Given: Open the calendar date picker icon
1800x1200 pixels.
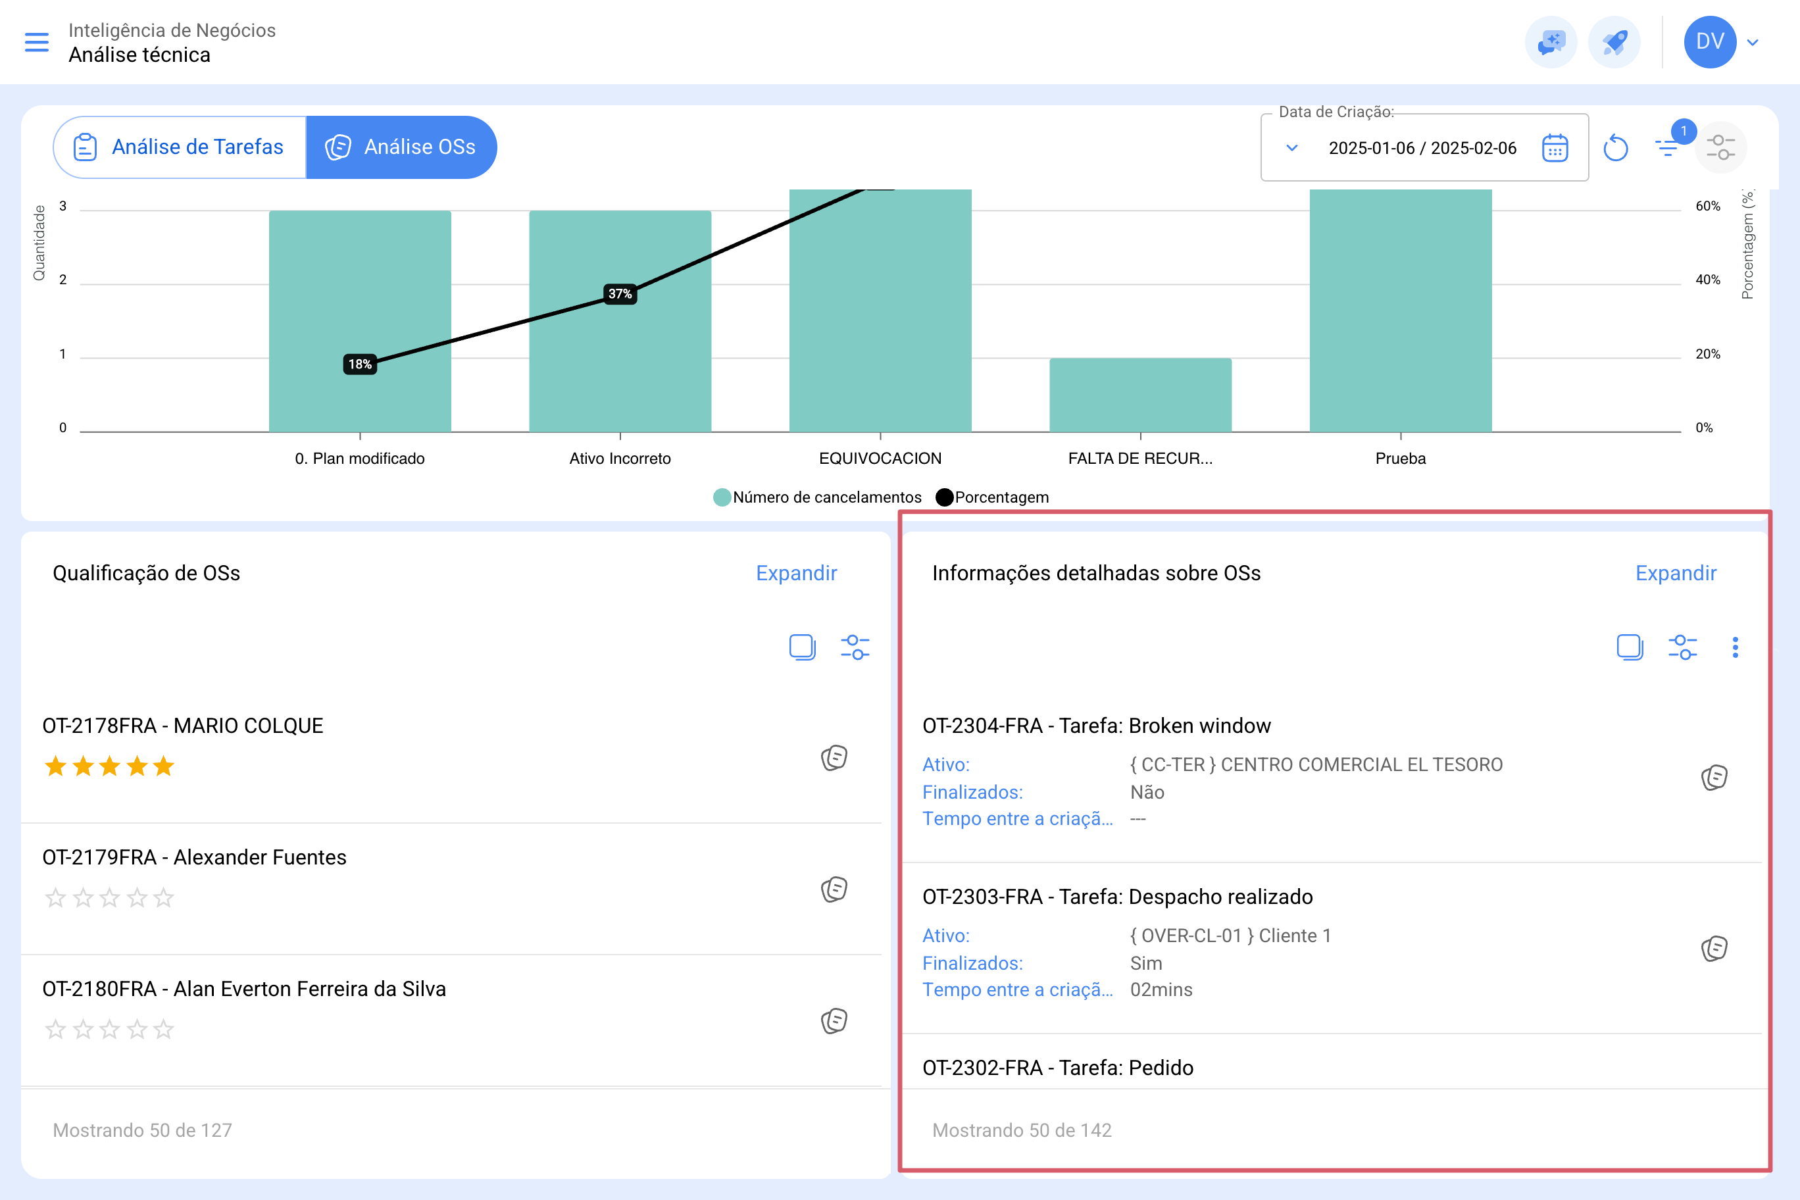Looking at the screenshot, I should 1555,148.
